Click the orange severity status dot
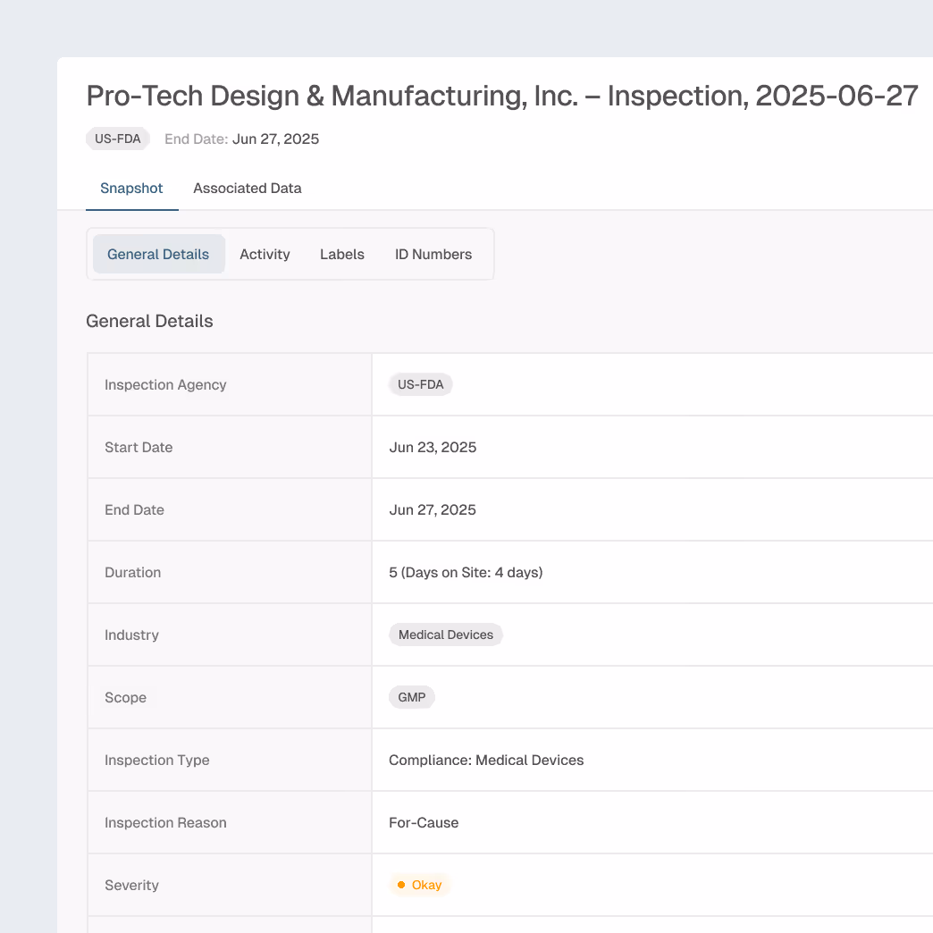Screen dimensions: 933x933 pyautogui.click(x=400, y=885)
